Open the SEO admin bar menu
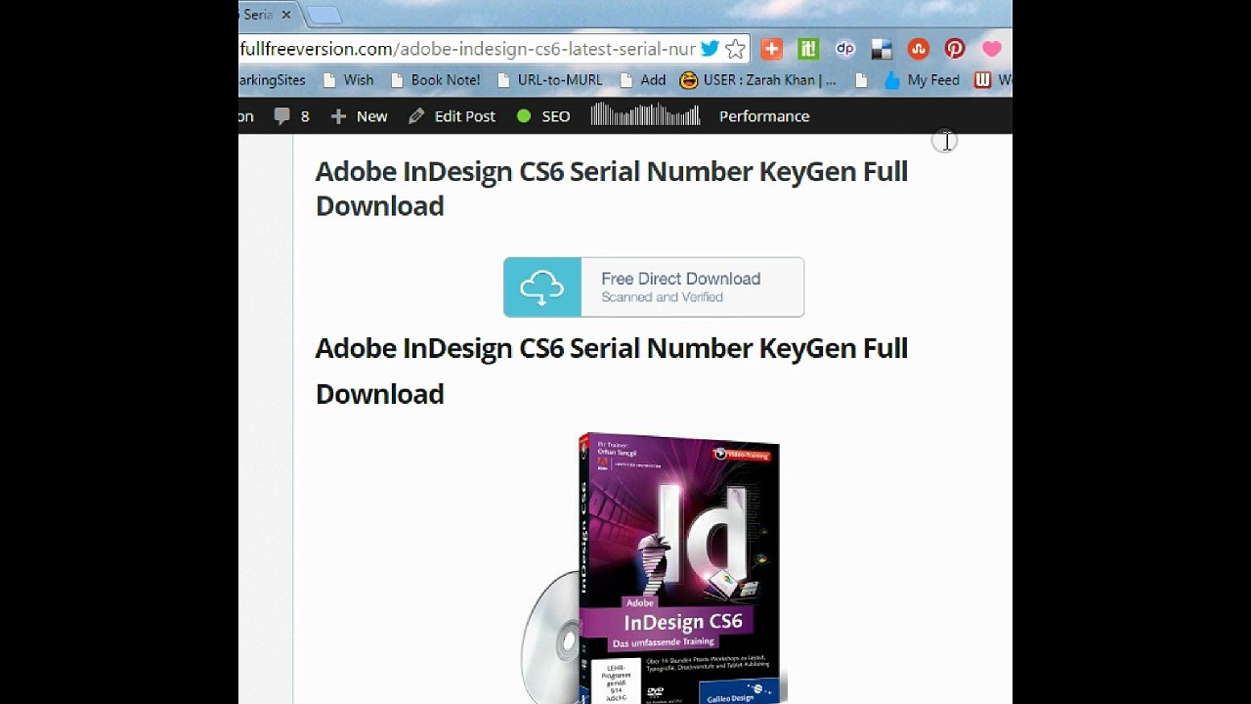Screen dimensions: 1251x704 coord(543,116)
